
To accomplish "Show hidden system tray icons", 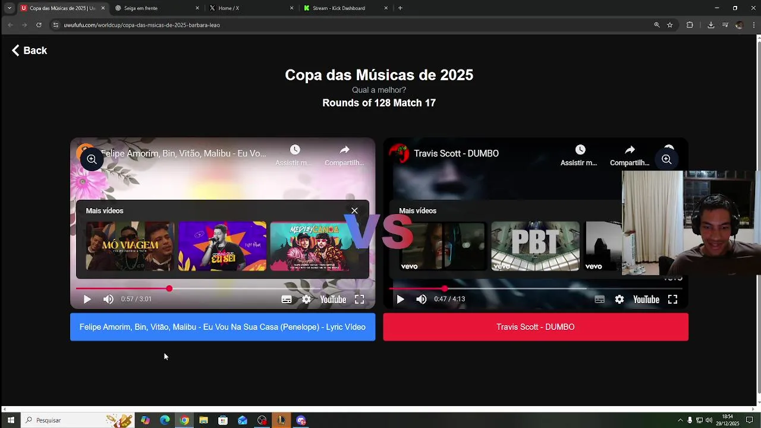I will coord(680,420).
